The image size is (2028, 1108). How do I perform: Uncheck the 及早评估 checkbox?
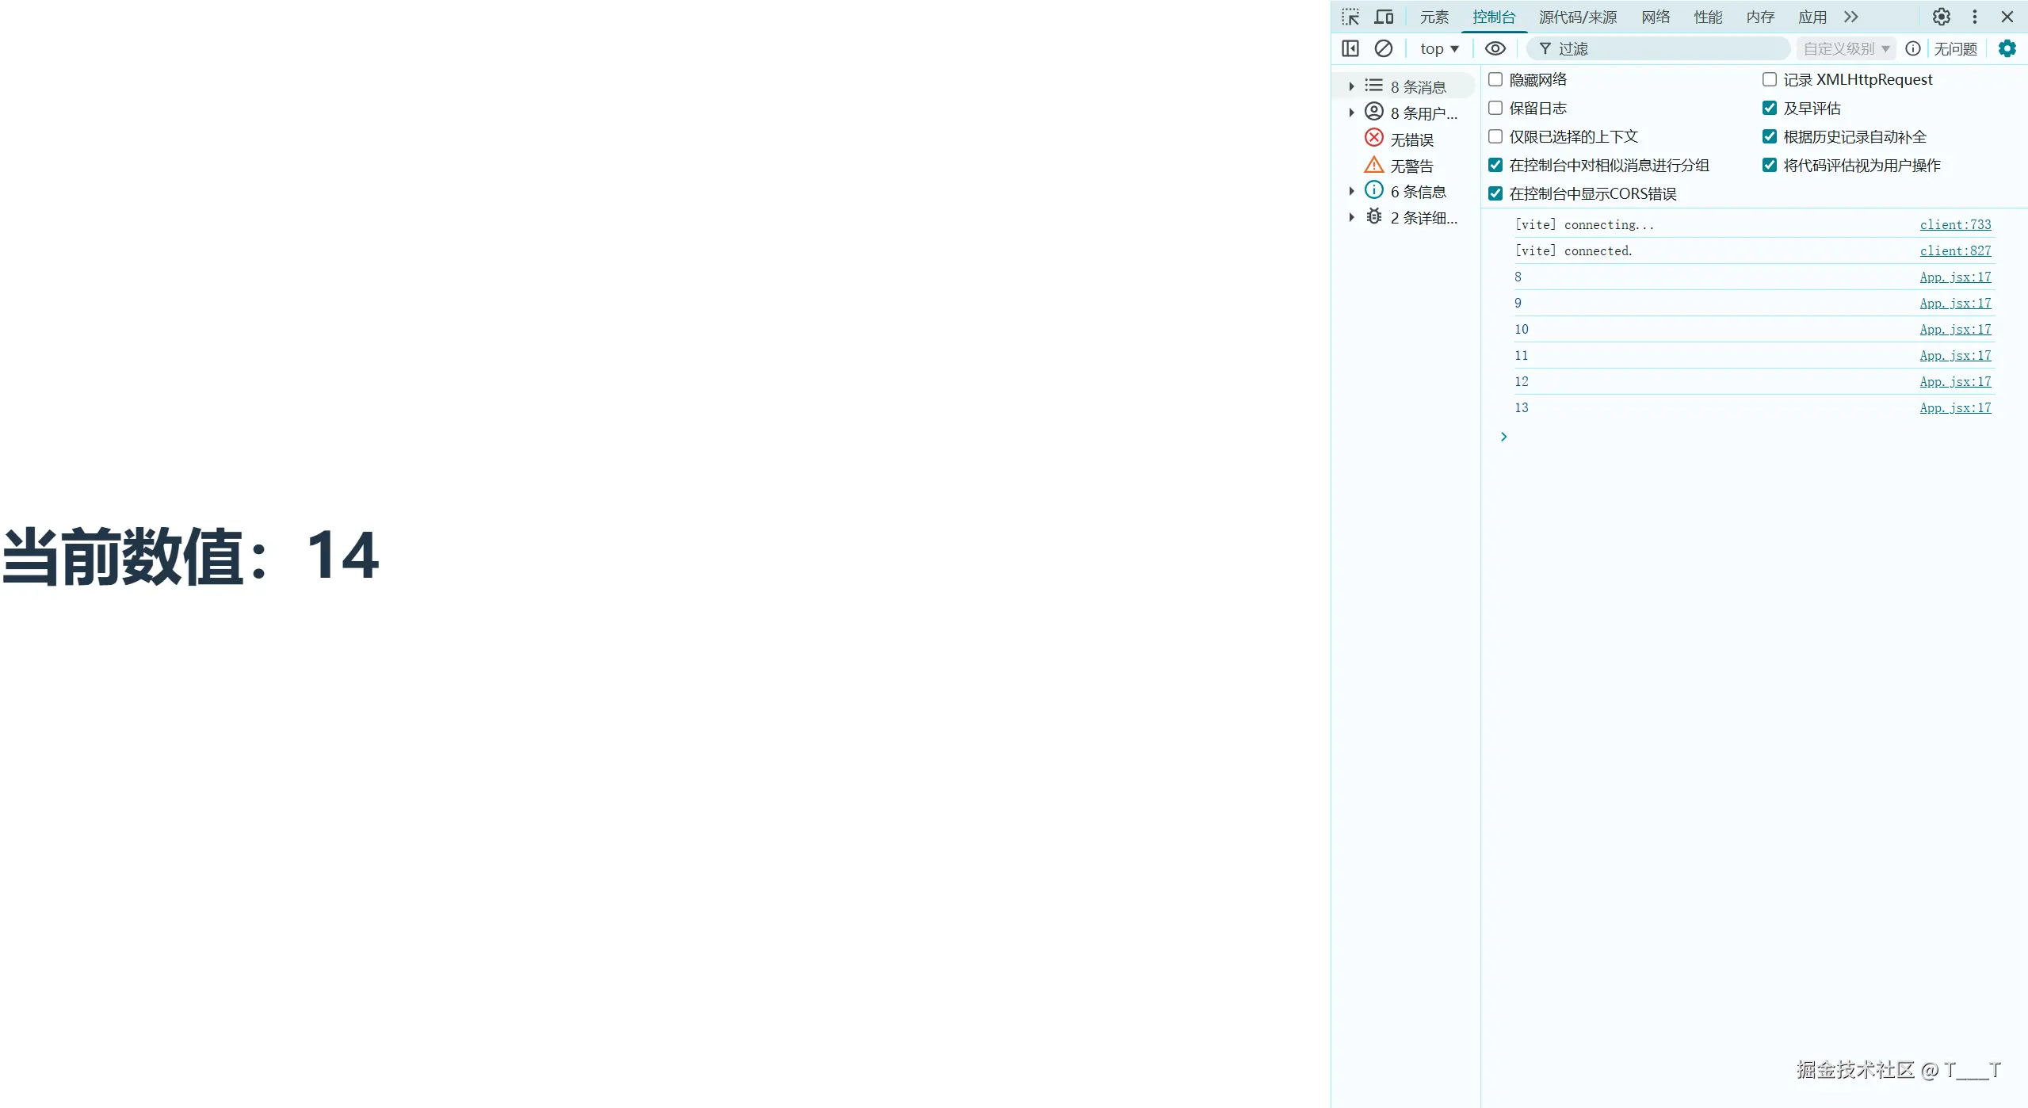[1769, 108]
